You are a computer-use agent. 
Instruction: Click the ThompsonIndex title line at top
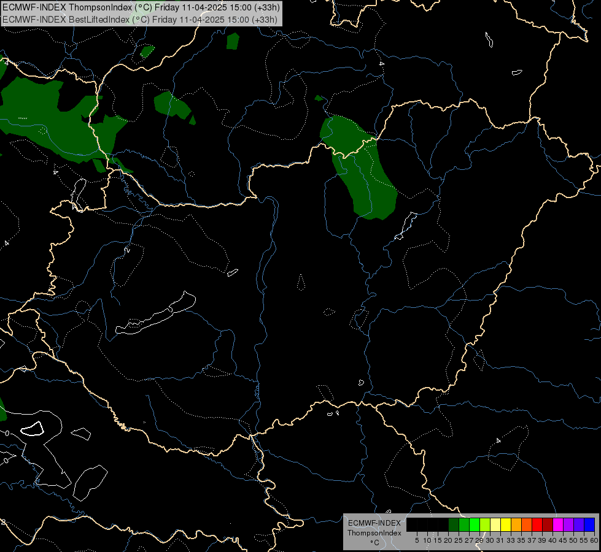tap(141, 7)
